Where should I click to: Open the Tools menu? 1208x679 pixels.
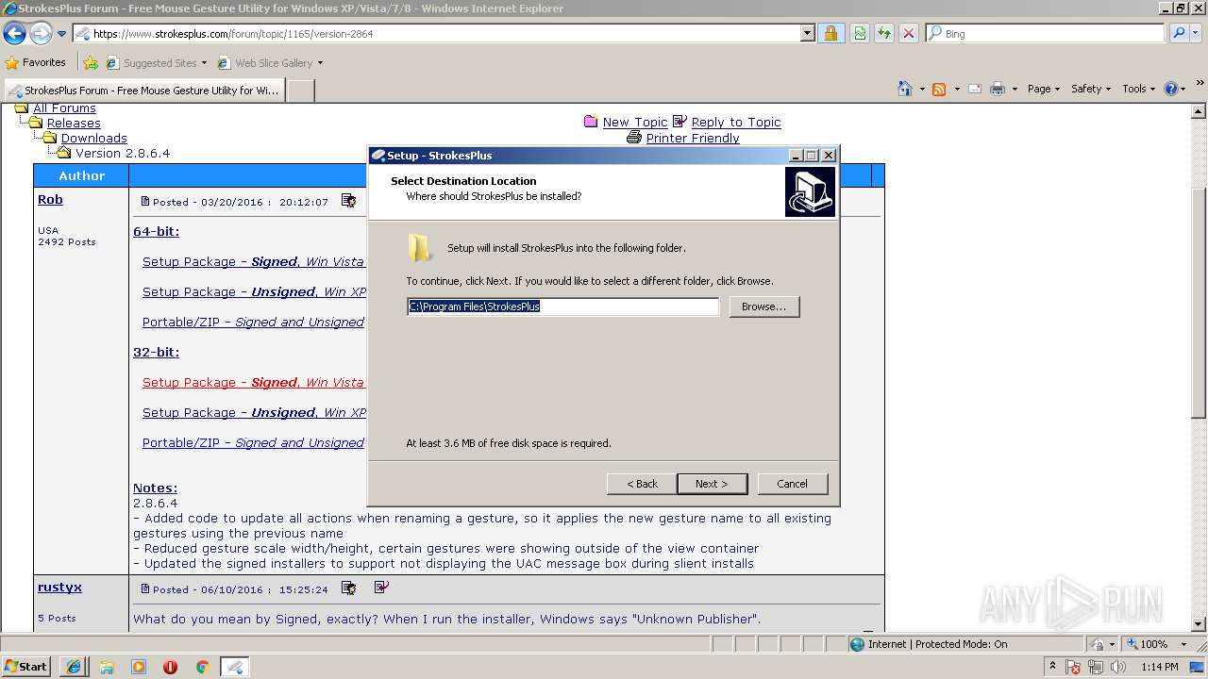tap(1139, 89)
